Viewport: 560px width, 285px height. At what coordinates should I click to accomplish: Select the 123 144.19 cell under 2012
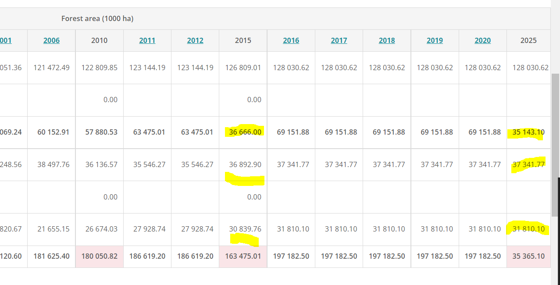[x=195, y=68]
